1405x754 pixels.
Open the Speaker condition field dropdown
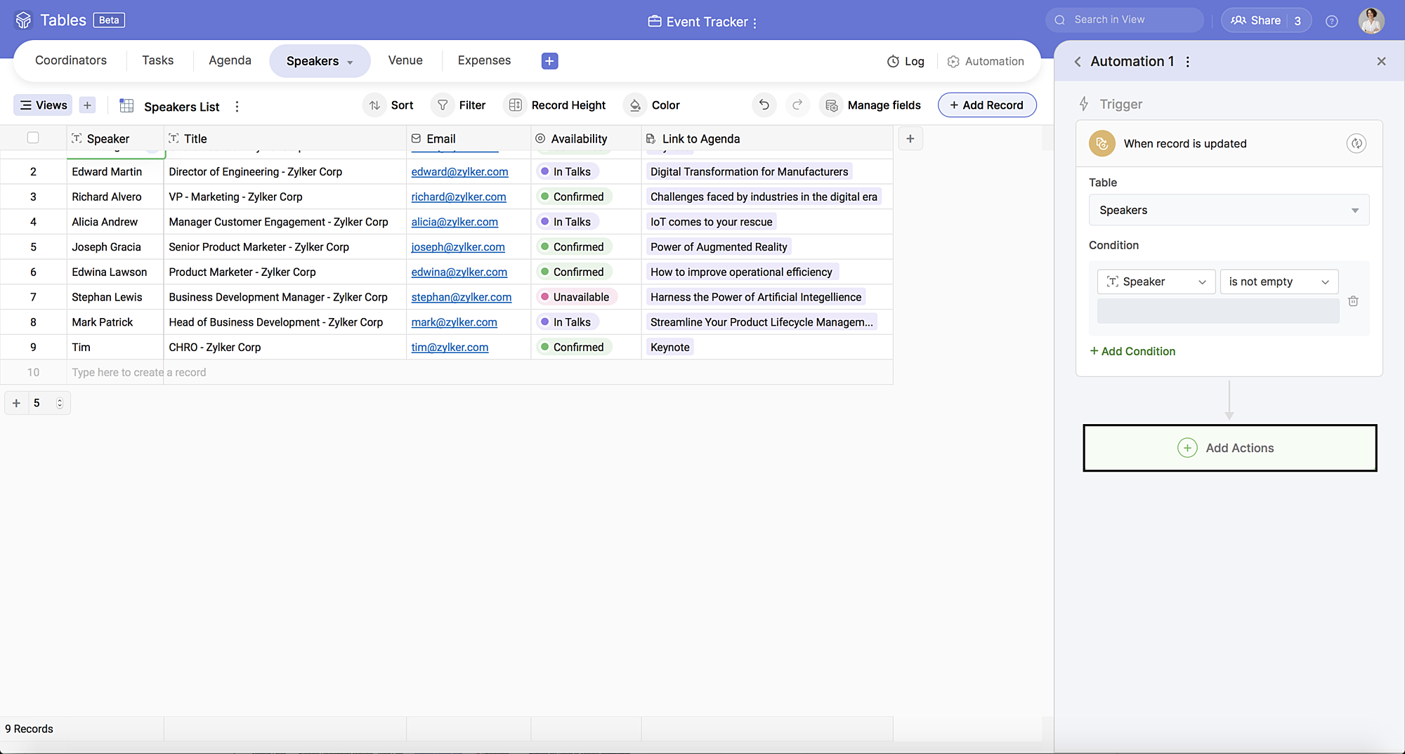(x=1156, y=282)
